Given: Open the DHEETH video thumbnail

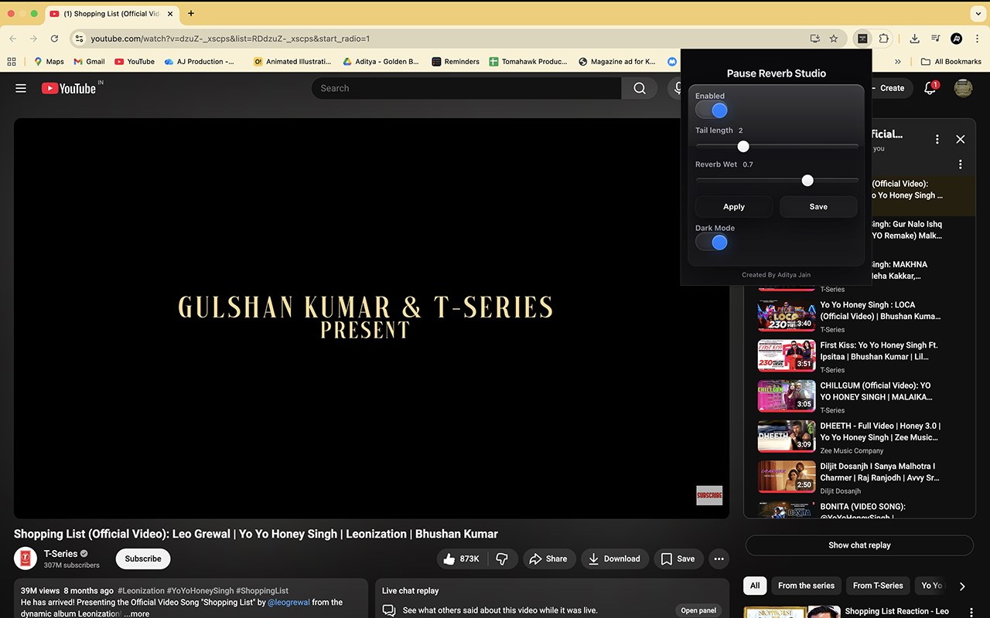Looking at the screenshot, I should pyautogui.click(x=787, y=436).
